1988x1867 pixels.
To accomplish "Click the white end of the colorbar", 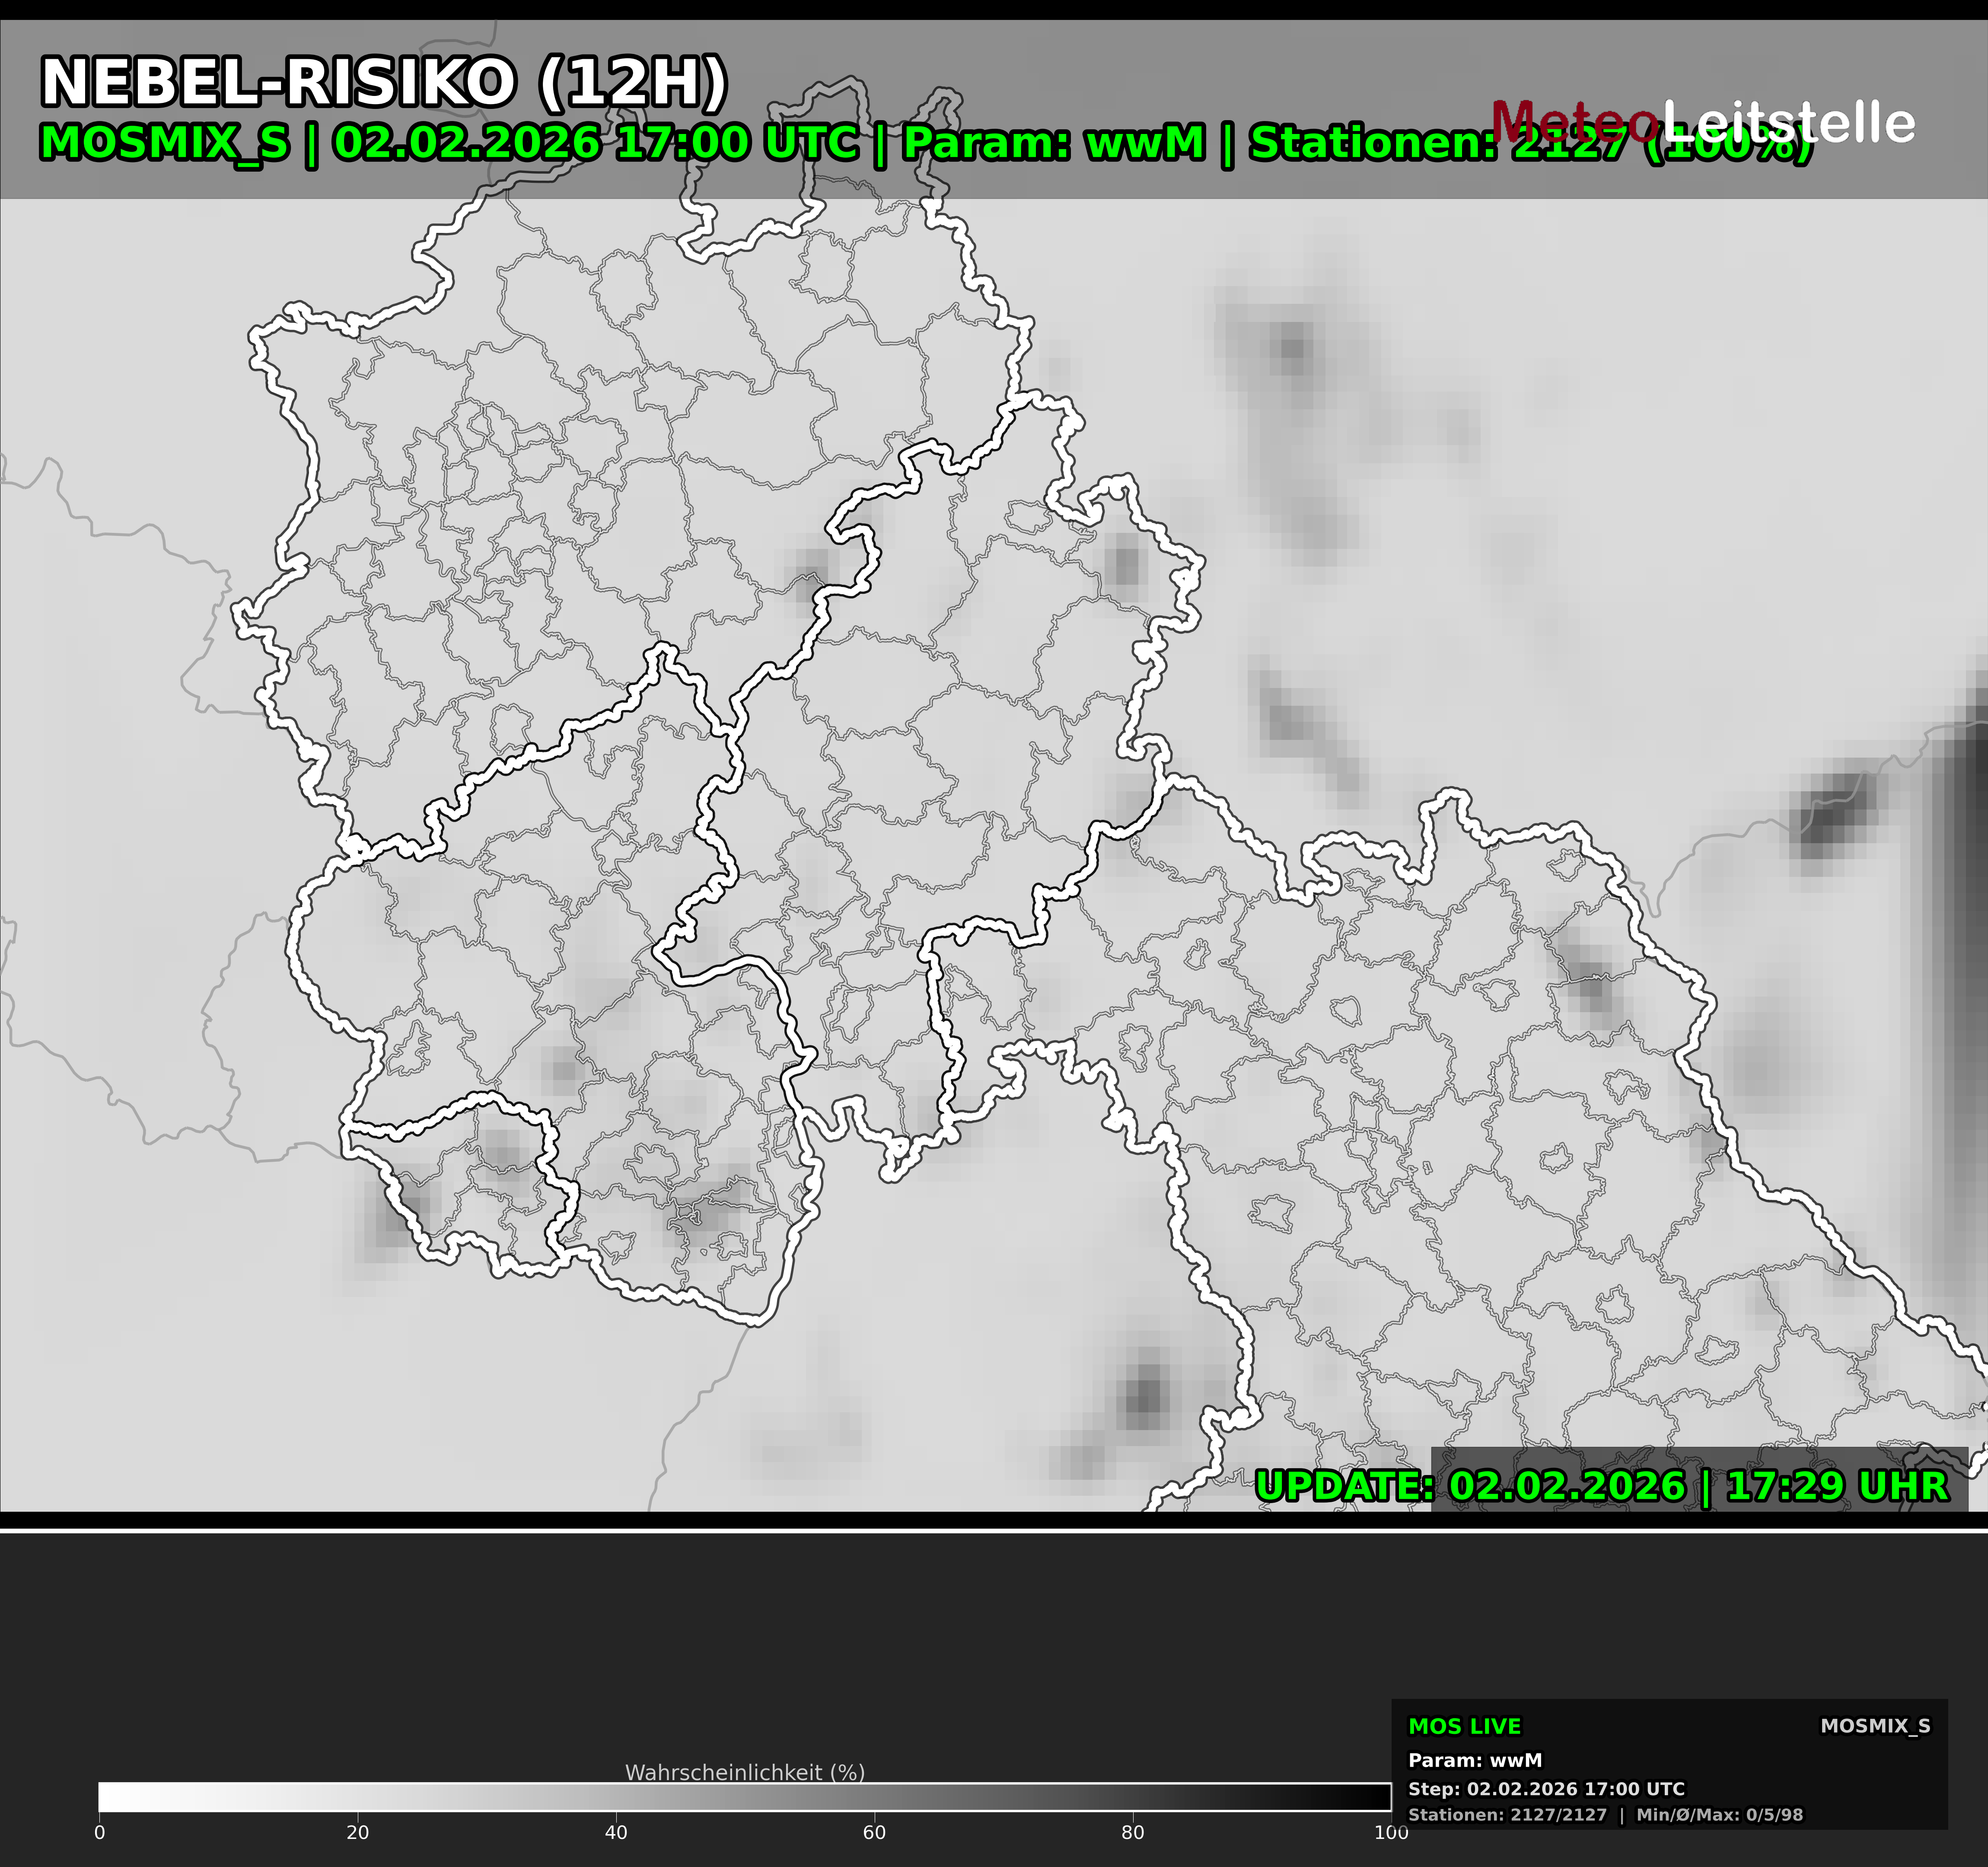I will (110, 1797).
